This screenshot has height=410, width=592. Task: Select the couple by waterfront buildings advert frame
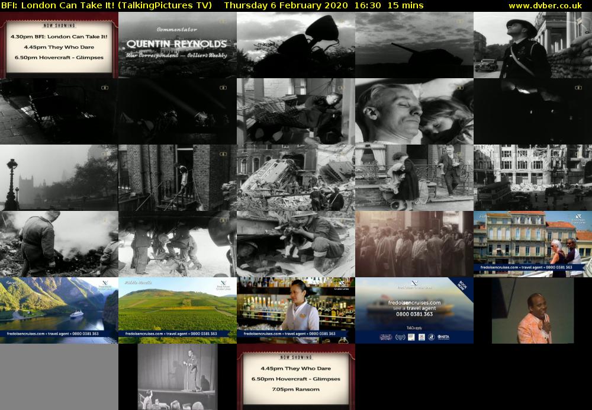[533, 244]
